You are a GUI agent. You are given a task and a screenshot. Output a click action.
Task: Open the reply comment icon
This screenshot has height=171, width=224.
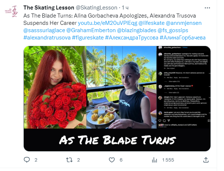27,160
